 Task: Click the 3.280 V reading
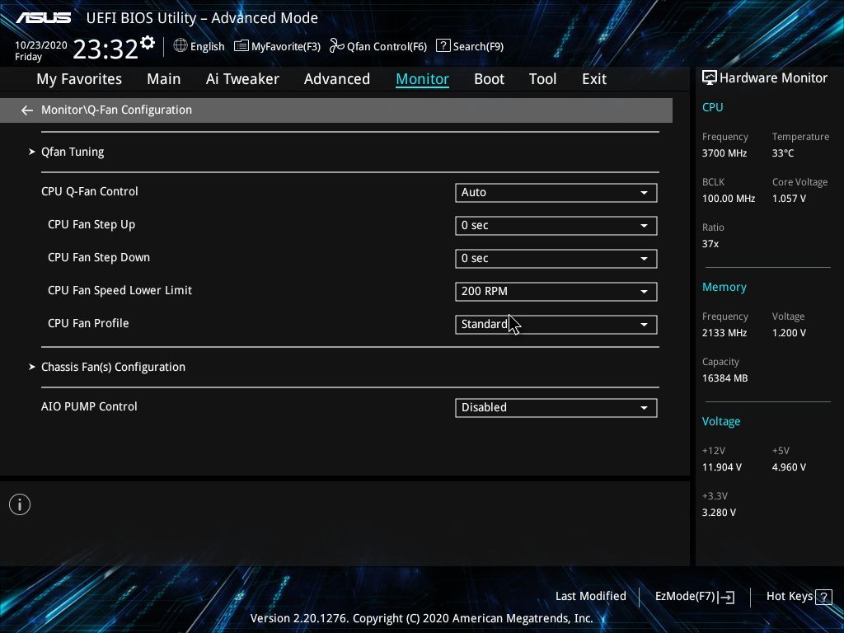pyautogui.click(x=719, y=513)
